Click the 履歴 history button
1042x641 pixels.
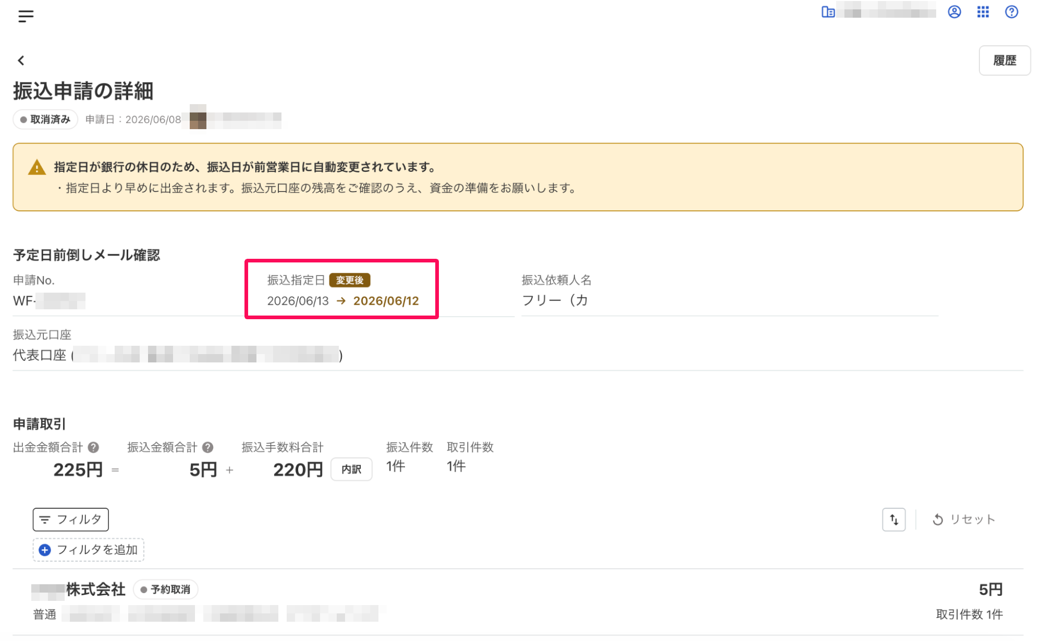pos(1004,60)
